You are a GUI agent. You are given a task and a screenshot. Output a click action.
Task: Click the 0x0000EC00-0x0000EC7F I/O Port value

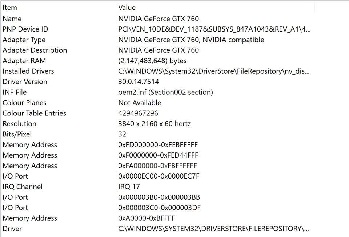coord(159,176)
